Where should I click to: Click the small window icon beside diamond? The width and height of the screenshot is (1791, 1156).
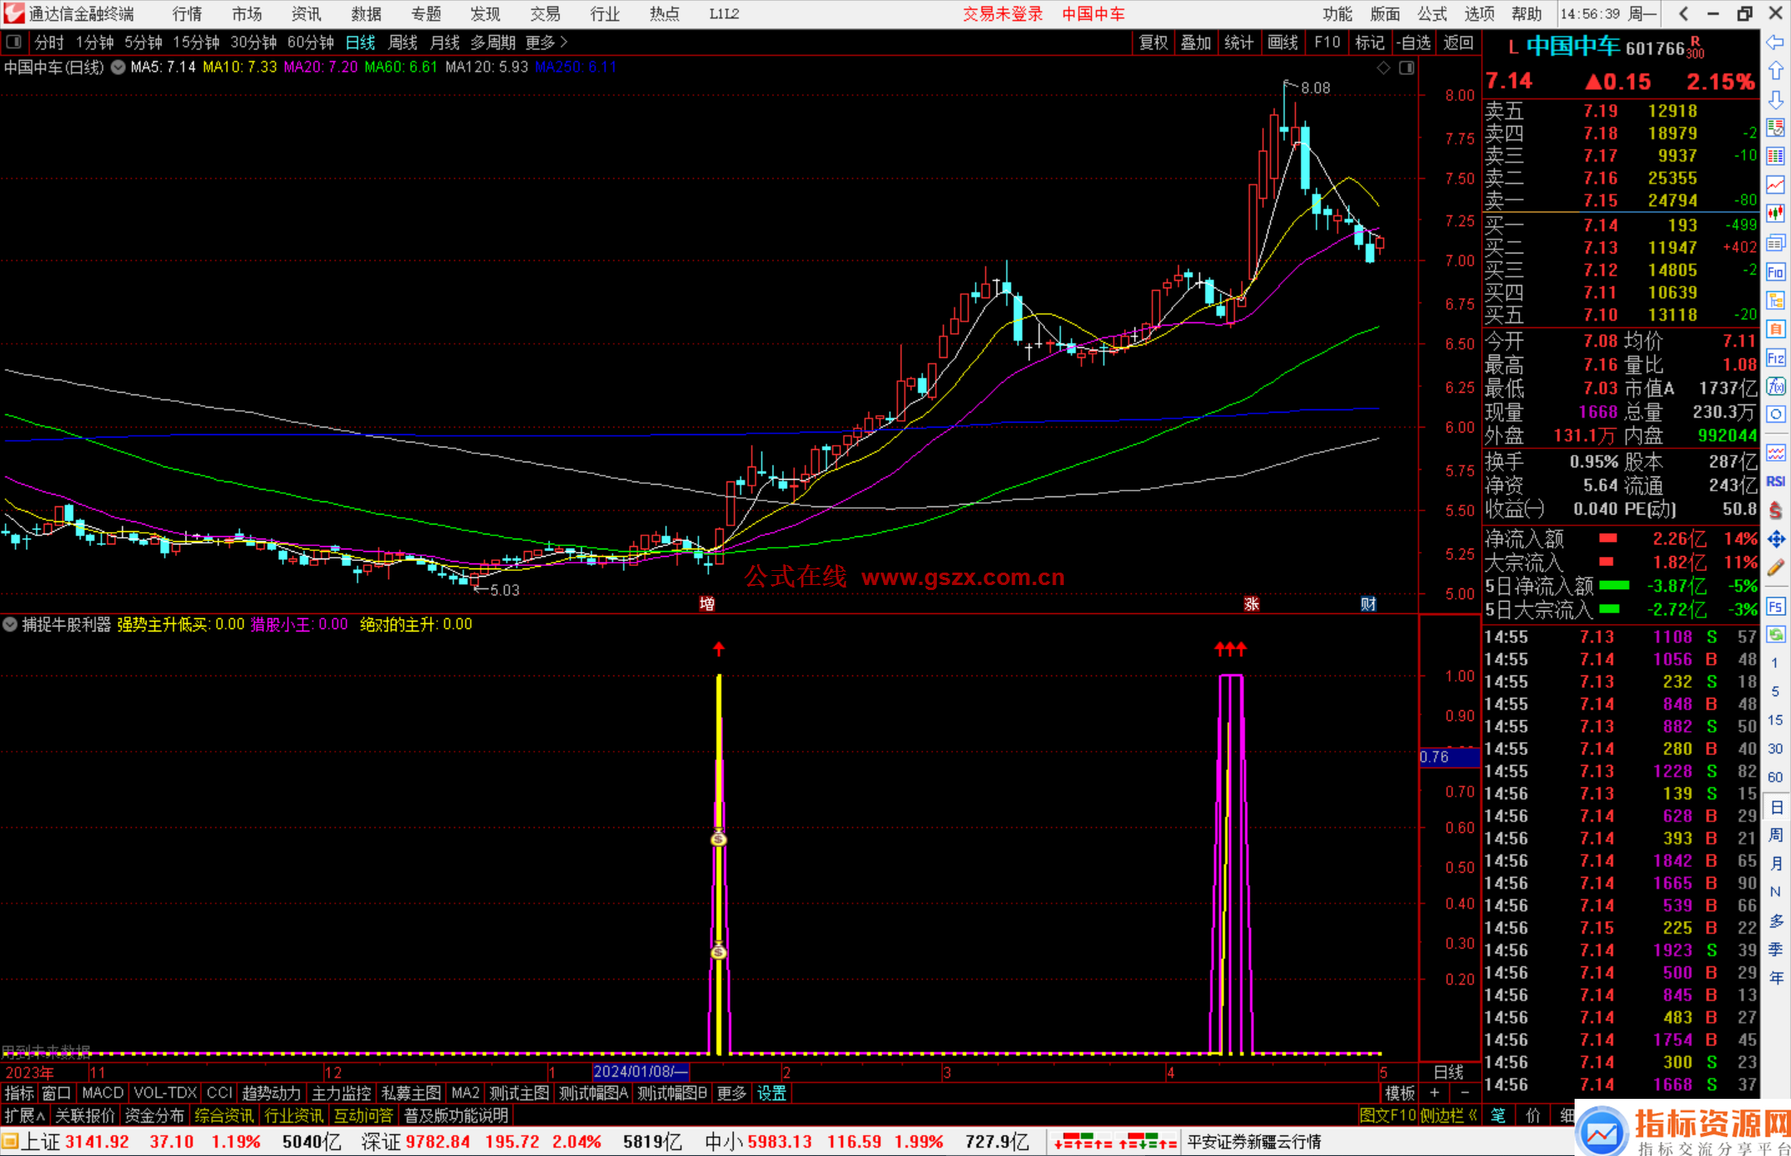pyautogui.click(x=1406, y=68)
